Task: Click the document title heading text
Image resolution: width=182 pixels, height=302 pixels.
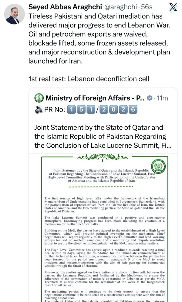Action: pyautogui.click(x=101, y=176)
